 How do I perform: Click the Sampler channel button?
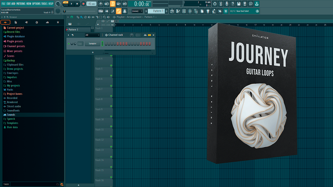tap(92, 44)
